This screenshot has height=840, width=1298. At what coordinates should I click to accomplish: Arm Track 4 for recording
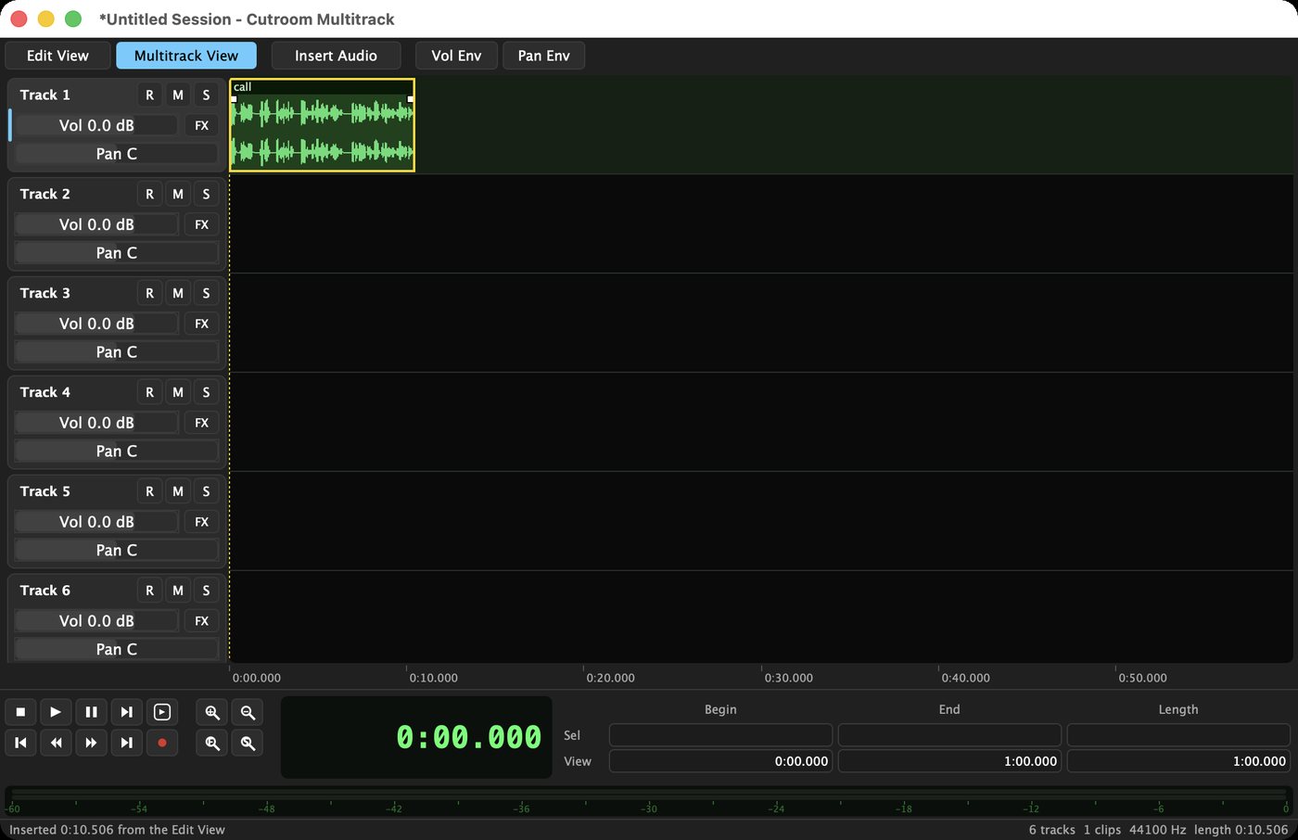(149, 392)
